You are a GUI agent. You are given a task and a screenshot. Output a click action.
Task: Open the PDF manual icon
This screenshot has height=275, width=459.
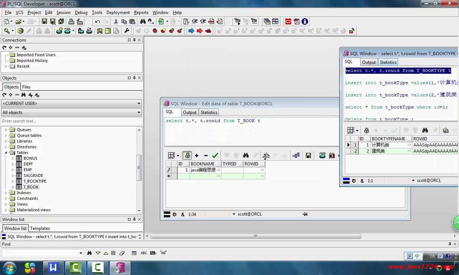(297, 21)
